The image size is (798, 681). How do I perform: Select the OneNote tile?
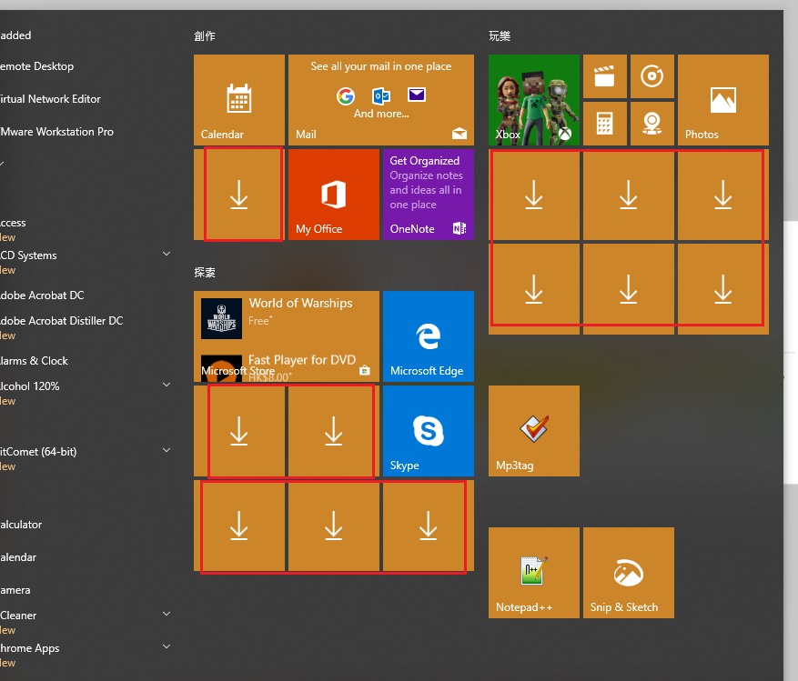[429, 194]
